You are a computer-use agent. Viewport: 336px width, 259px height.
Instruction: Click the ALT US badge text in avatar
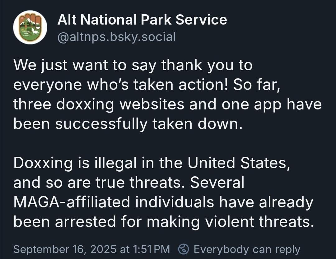pos(26,29)
